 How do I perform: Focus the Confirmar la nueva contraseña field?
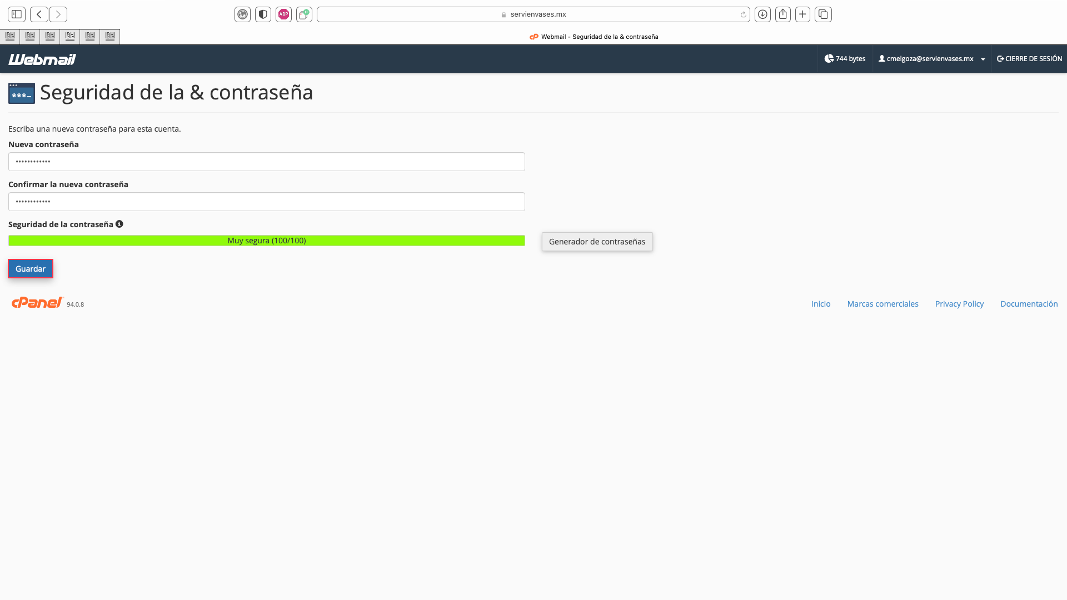click(266, 202)
